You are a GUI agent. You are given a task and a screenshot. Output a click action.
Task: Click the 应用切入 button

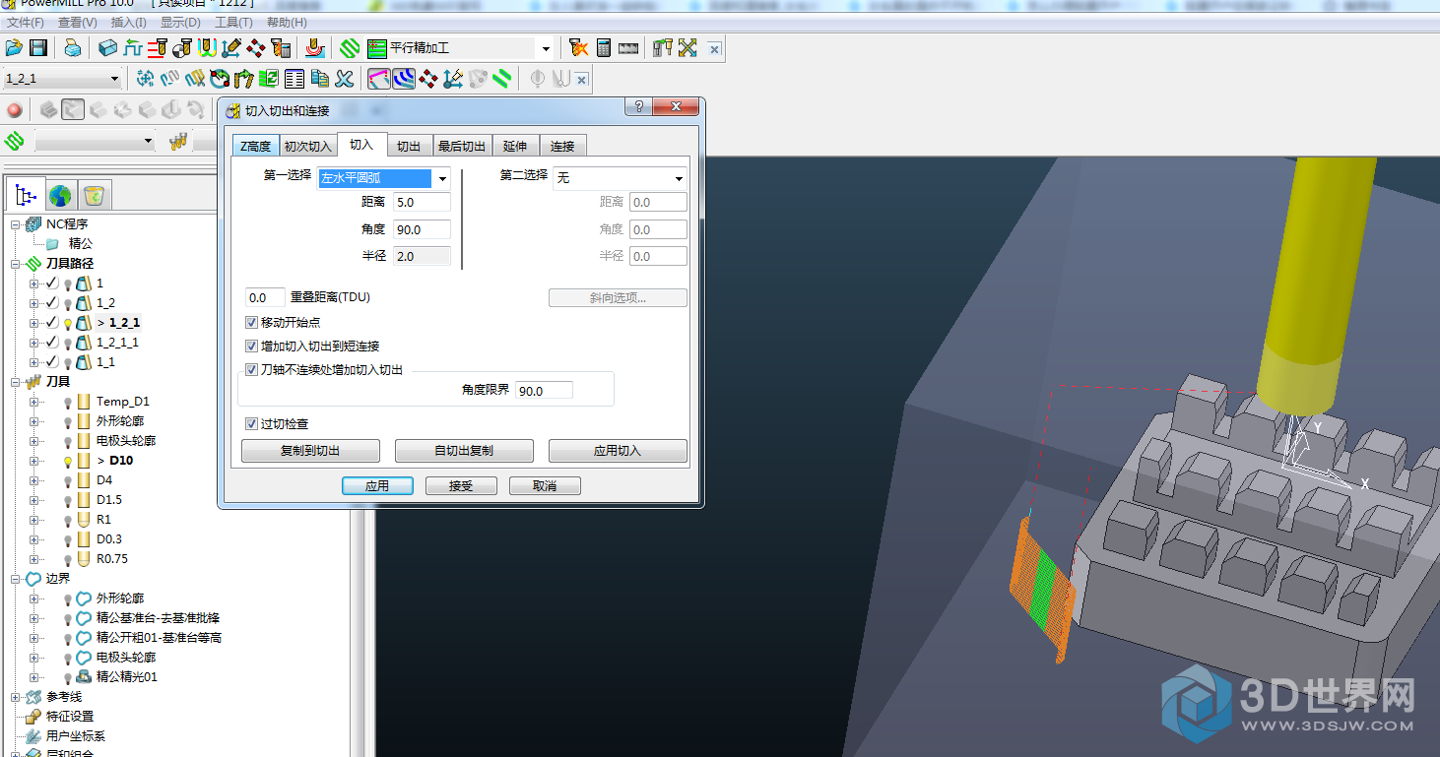pos(618,451)
